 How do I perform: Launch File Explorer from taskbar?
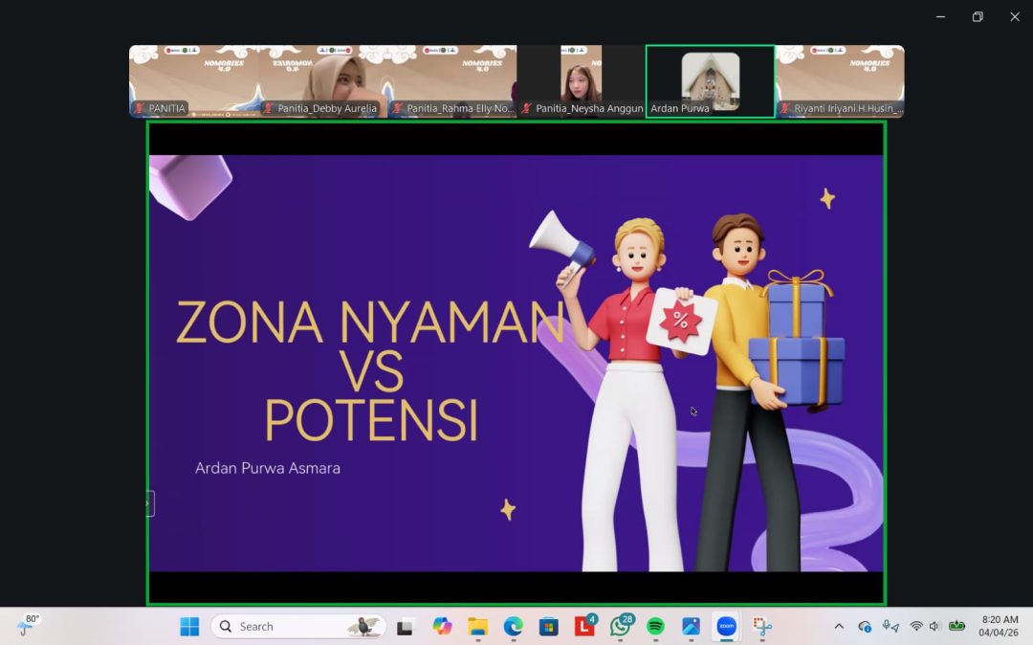(x=477, y=627)
